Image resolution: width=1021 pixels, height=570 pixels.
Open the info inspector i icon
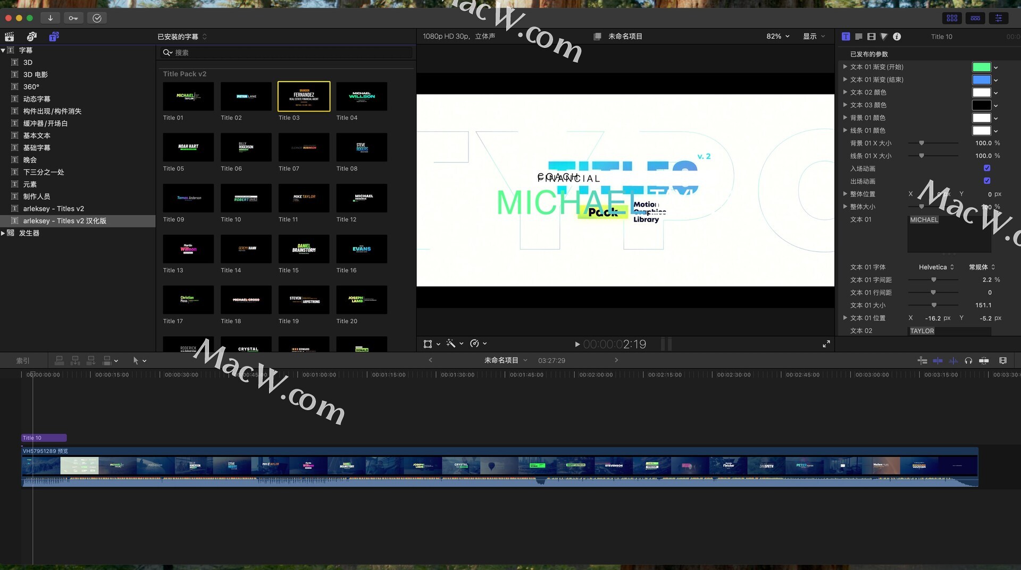(897, 37)
